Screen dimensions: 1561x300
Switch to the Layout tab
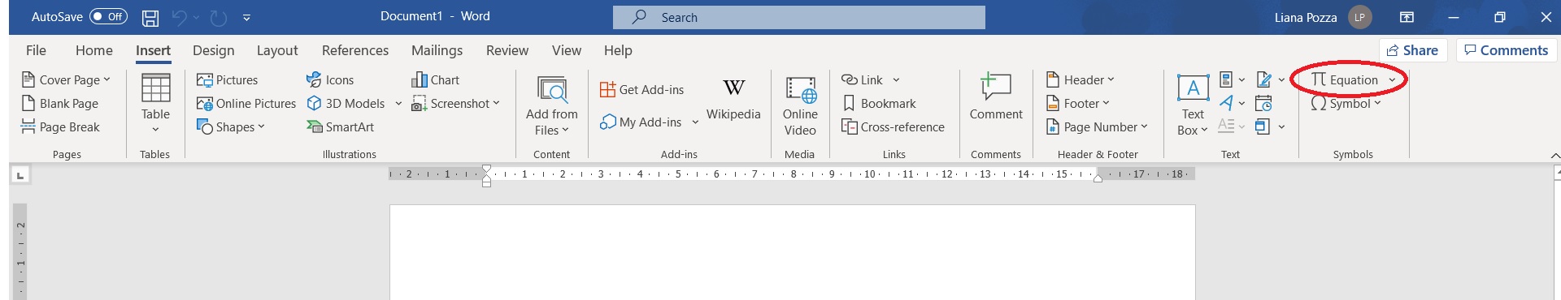tap(277, 50)
